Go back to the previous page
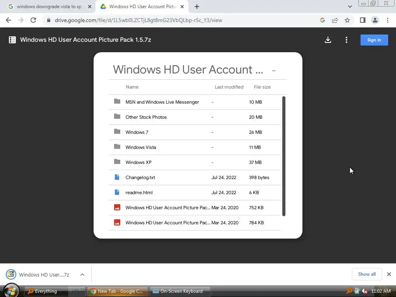The image size is (396, 297). pyautogui.click(x=9, y=20)
